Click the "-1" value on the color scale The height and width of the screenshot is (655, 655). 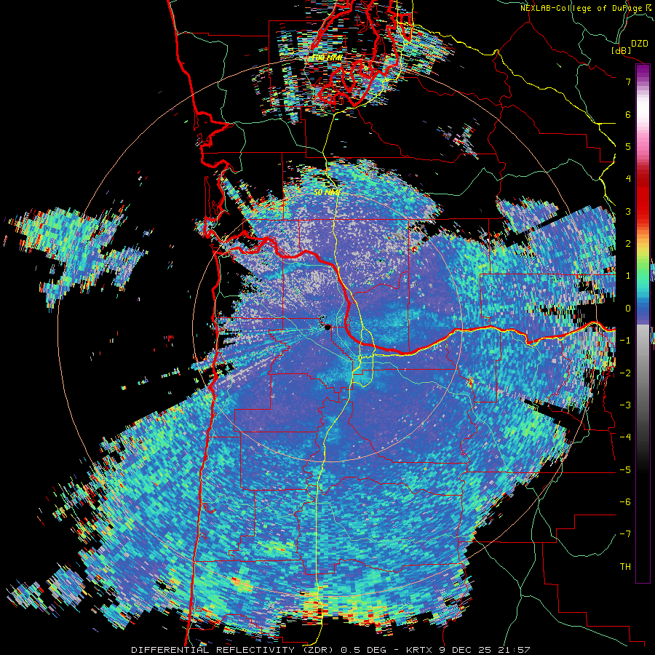click(x=625, y=341)
